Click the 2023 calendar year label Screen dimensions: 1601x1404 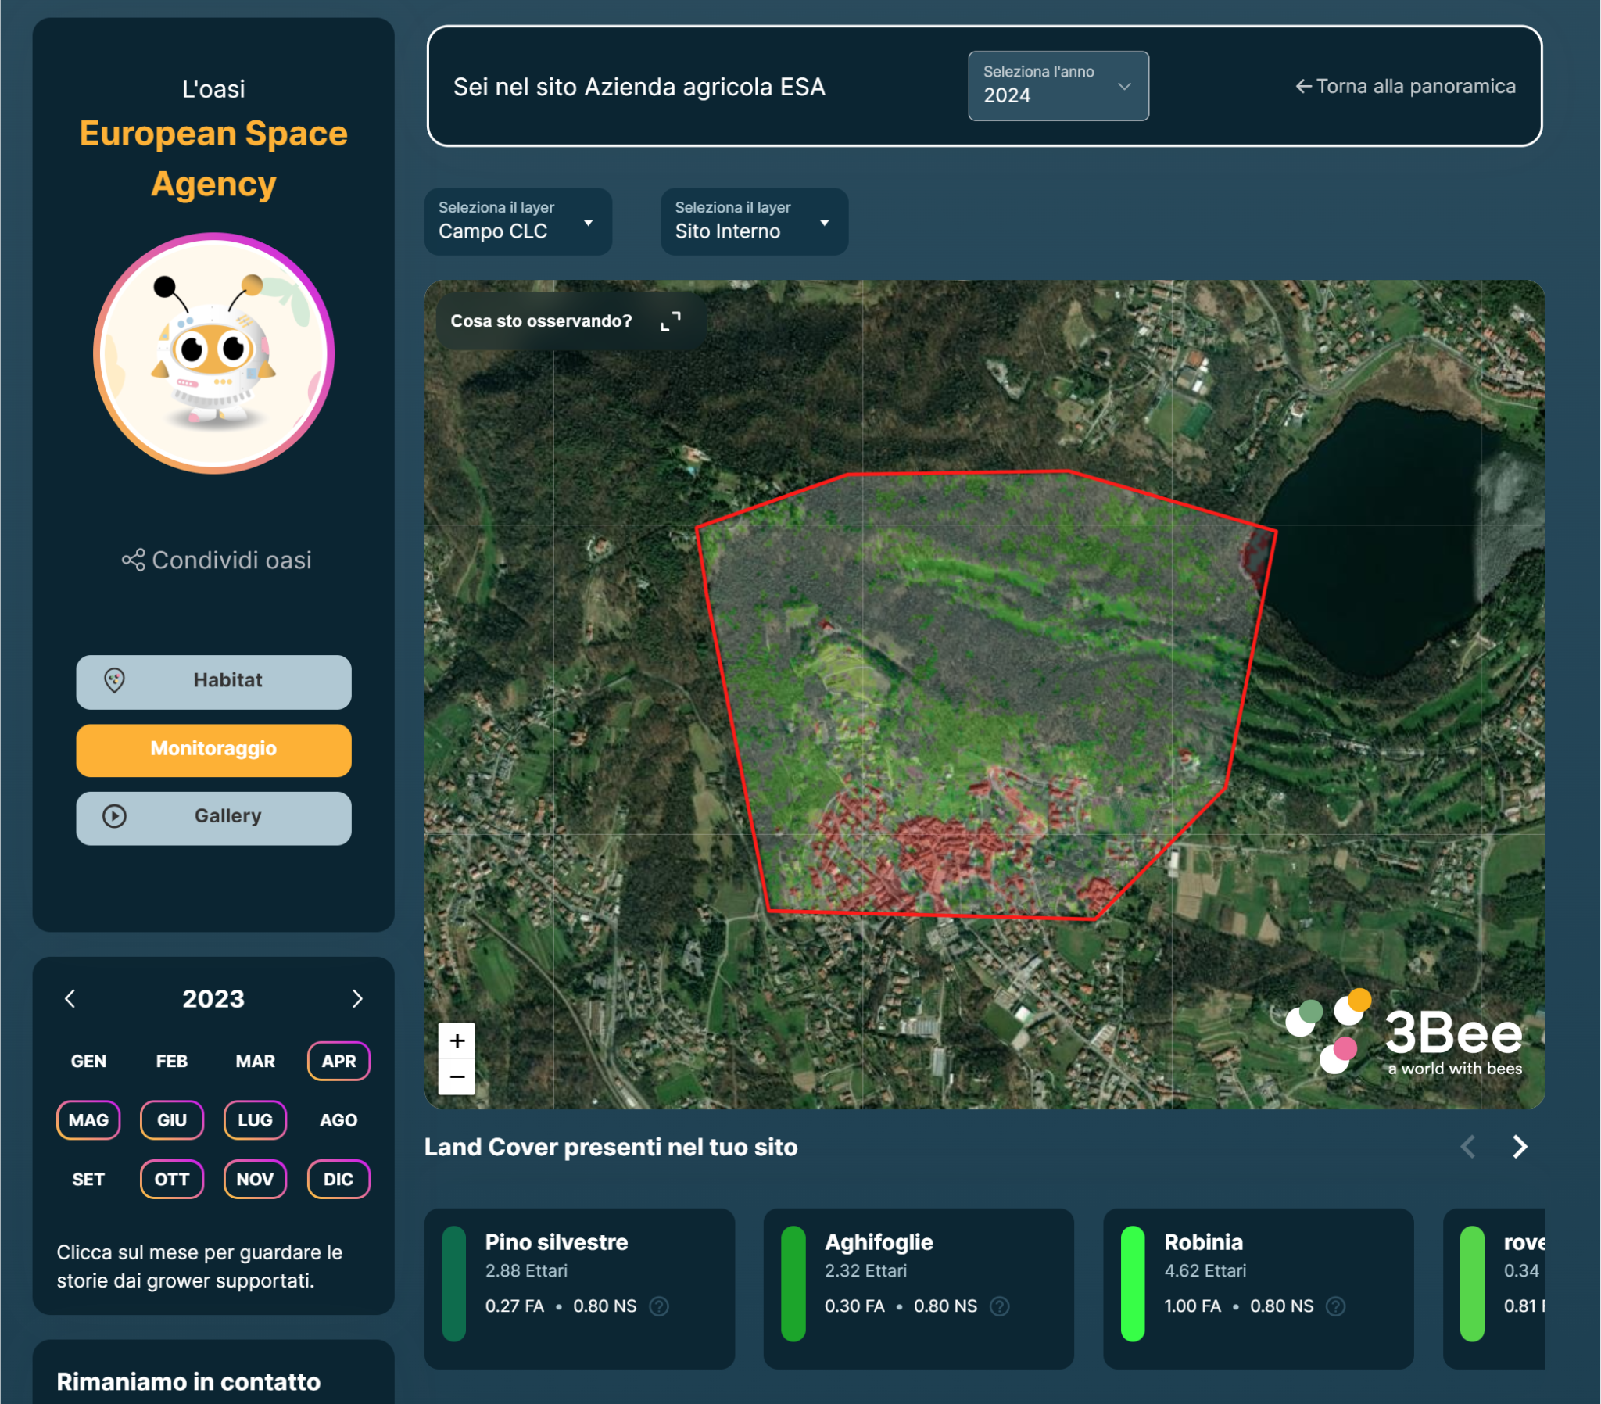pyautogui.click(x=214, y=999)
